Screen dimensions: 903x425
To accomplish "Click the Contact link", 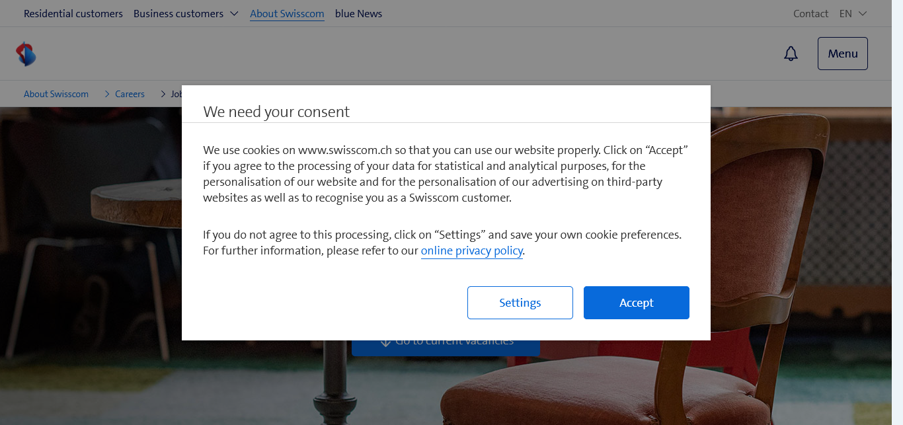I will (x=810, y=14).
